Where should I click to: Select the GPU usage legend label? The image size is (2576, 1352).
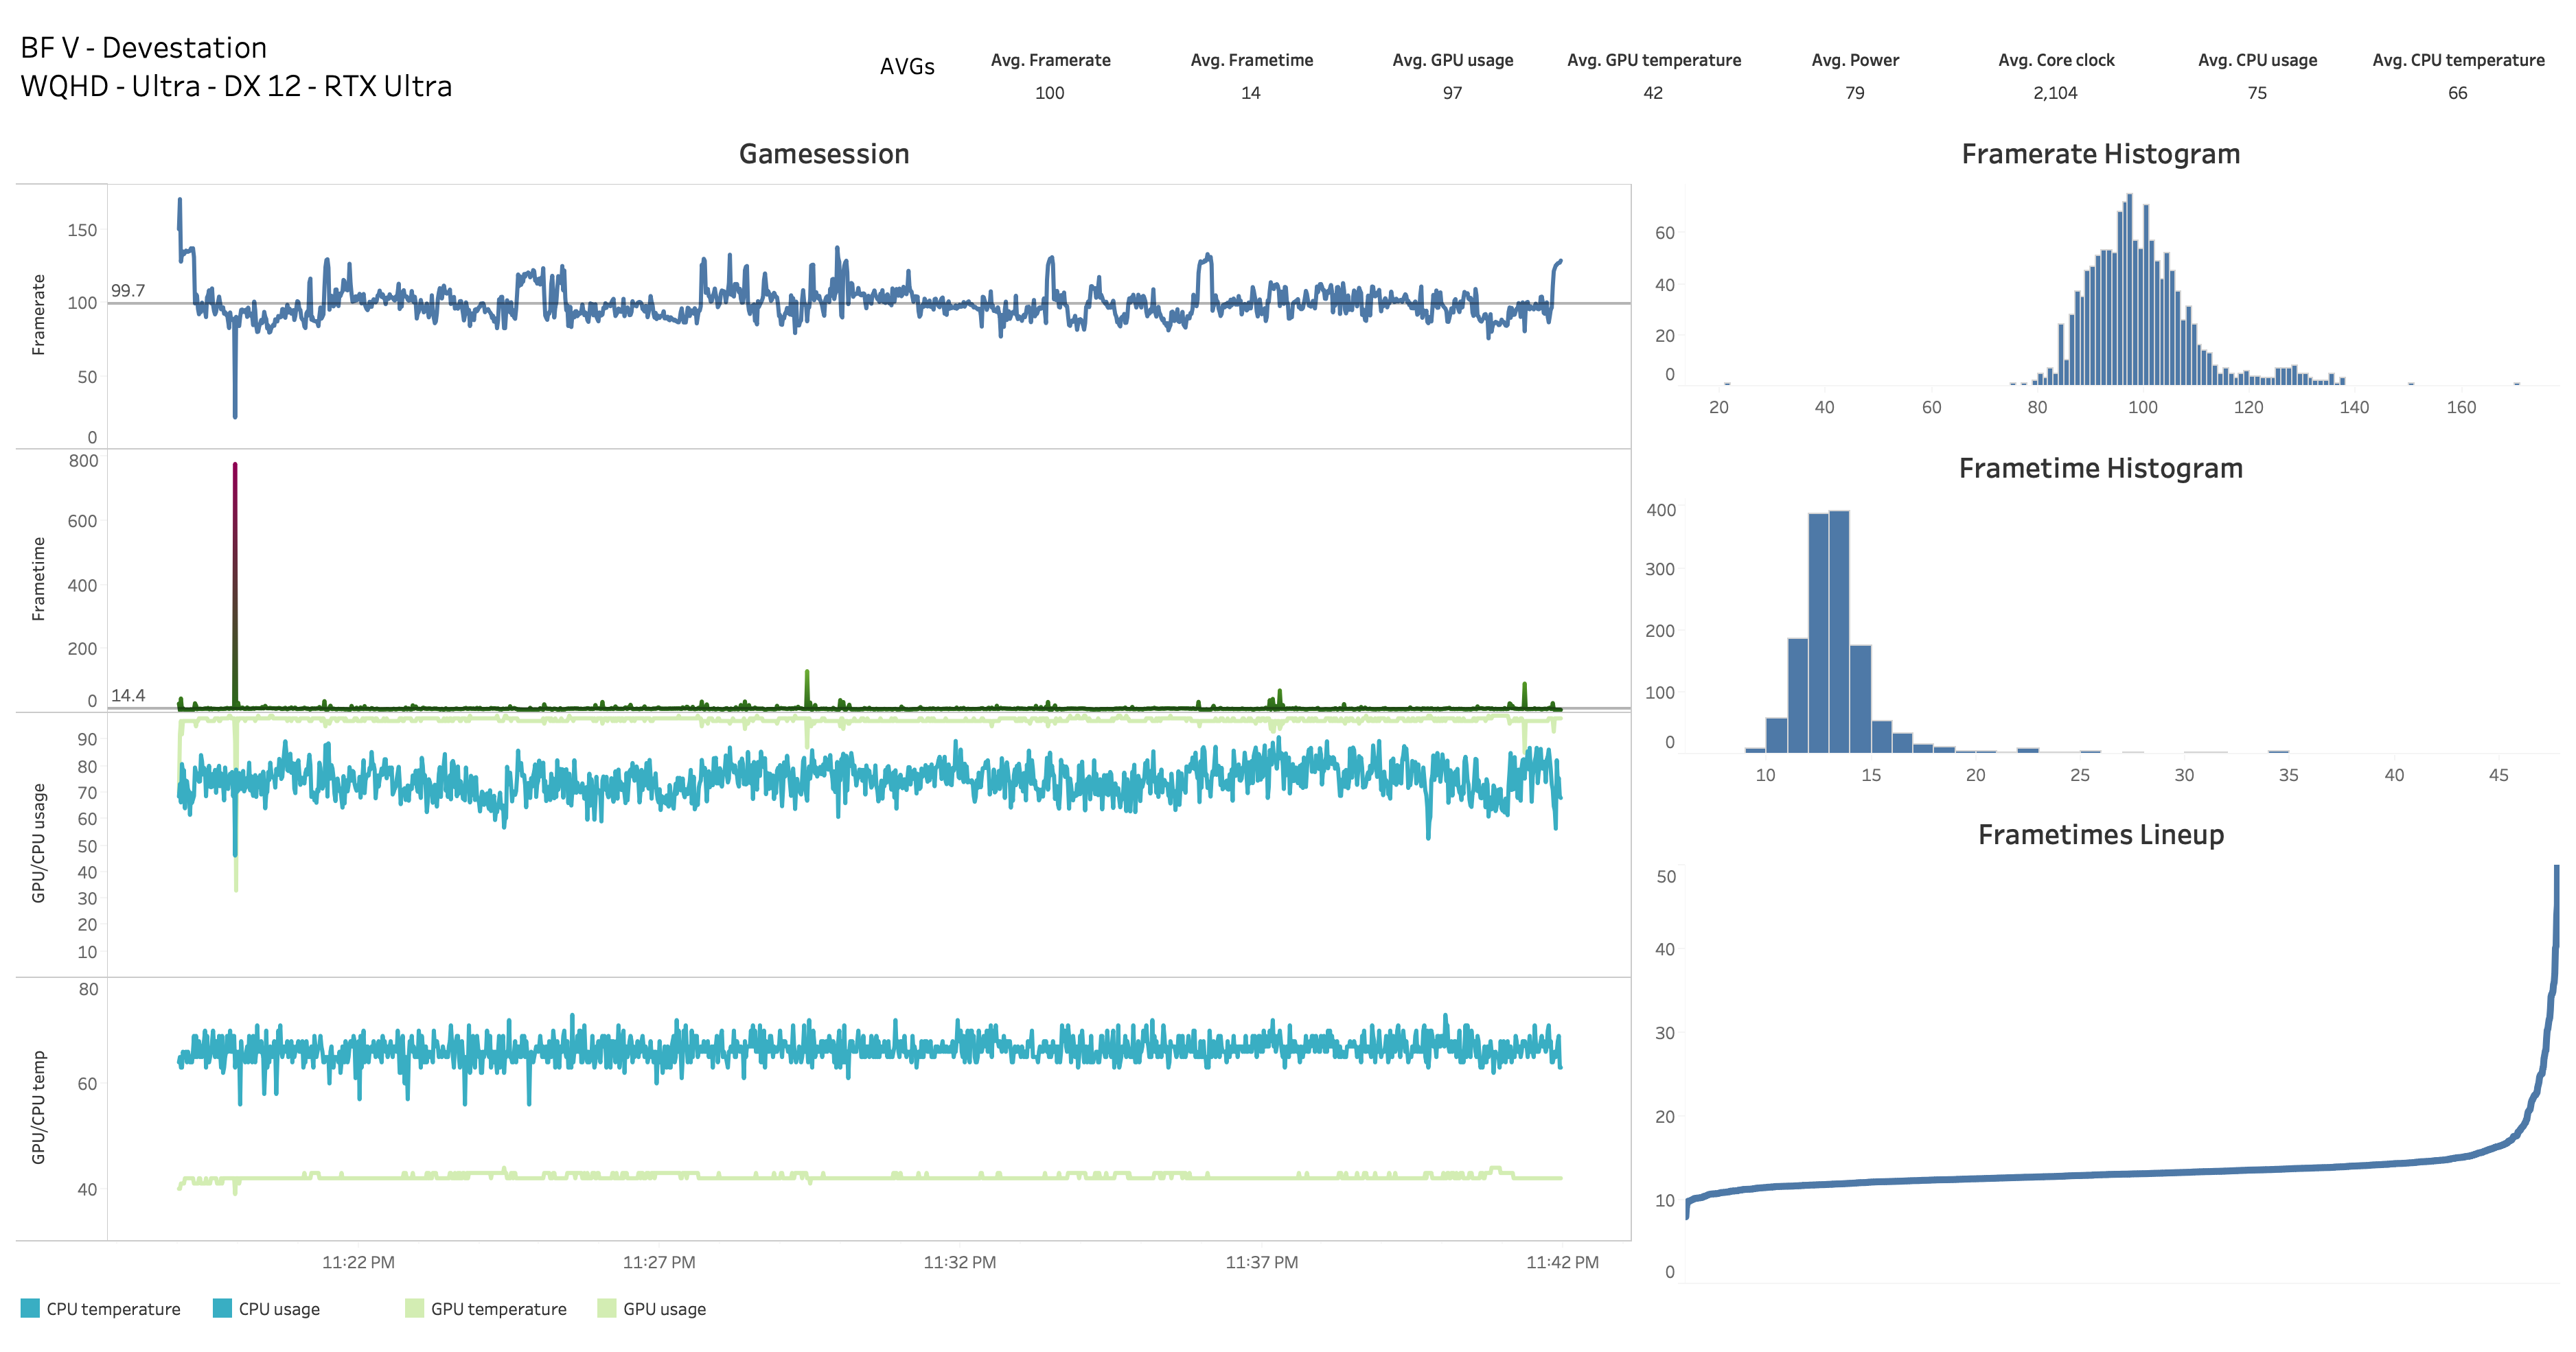click(664, 1309)
